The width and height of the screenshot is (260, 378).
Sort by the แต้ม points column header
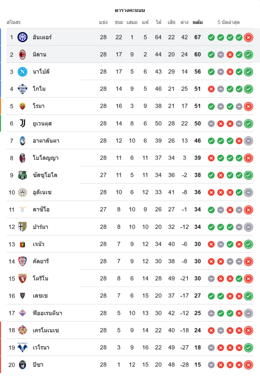click(x=197, y=22)
